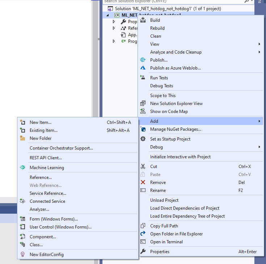Click the Cut scissors icon

(143, 166)
